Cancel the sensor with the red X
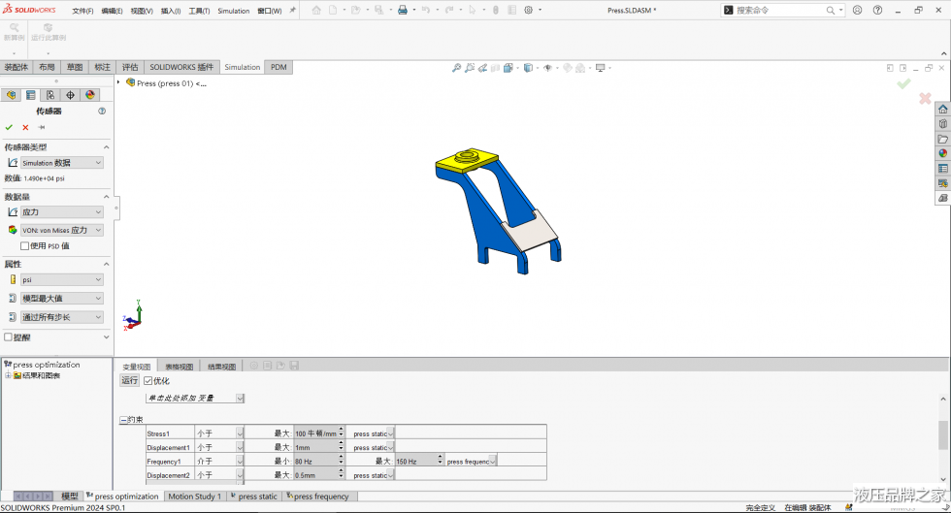Viewport: 951px width, 513px height. pyautogui.click(x=25, y=127)
